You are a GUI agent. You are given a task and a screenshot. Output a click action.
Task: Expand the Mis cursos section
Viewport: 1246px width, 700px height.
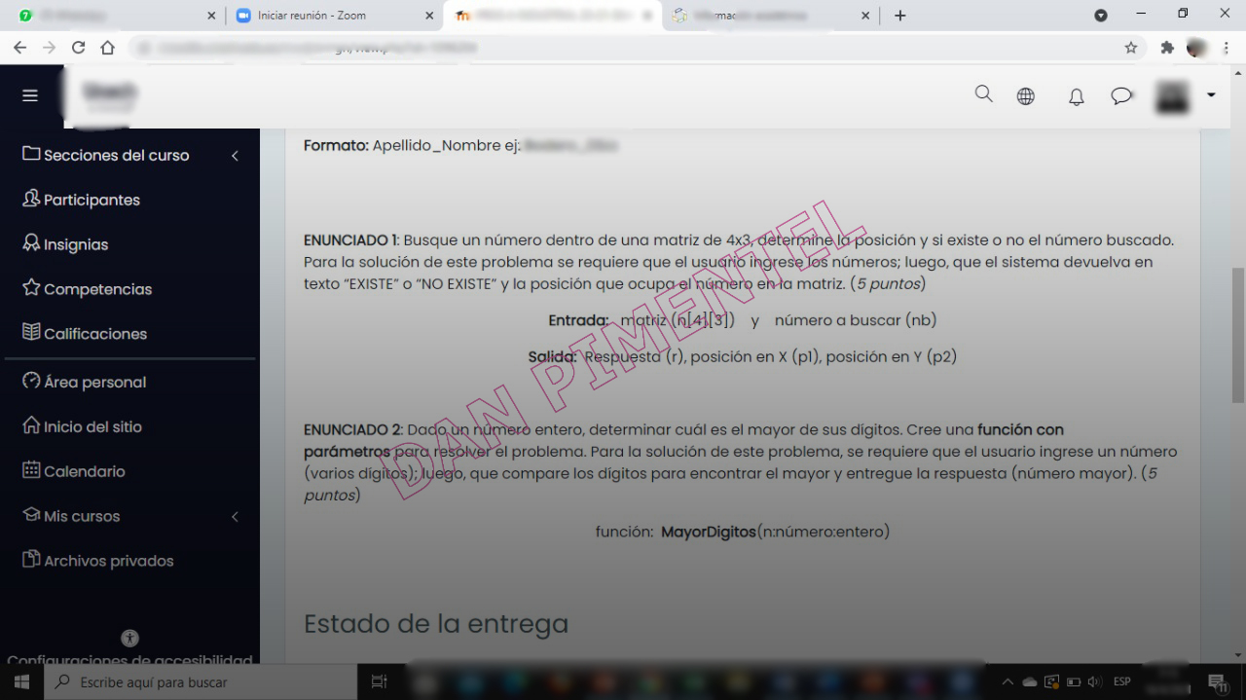point(235,516)
